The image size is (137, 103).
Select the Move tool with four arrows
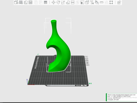point(53,2)
